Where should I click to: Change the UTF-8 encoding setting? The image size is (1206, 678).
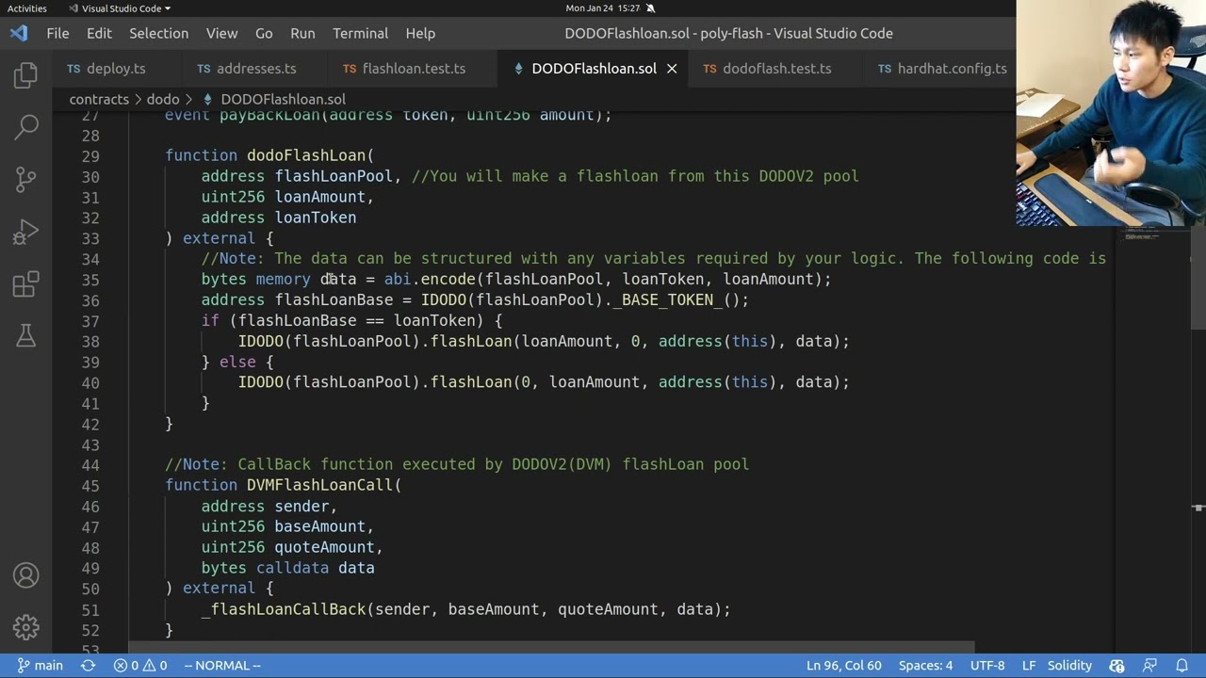coord(987,665)
